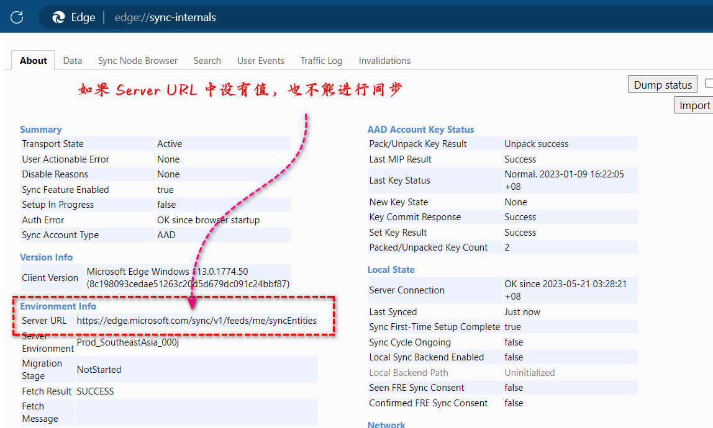Click the Sync Account Type value AAD
713x428 pixels.
point(166,235)
